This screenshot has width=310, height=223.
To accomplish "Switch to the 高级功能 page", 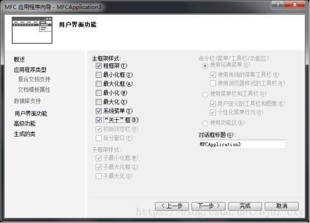I will (25, 124).
